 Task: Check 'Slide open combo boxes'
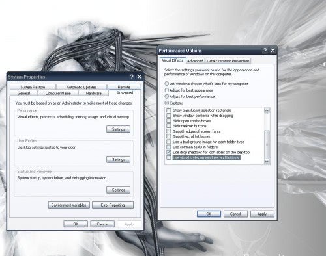169,121
